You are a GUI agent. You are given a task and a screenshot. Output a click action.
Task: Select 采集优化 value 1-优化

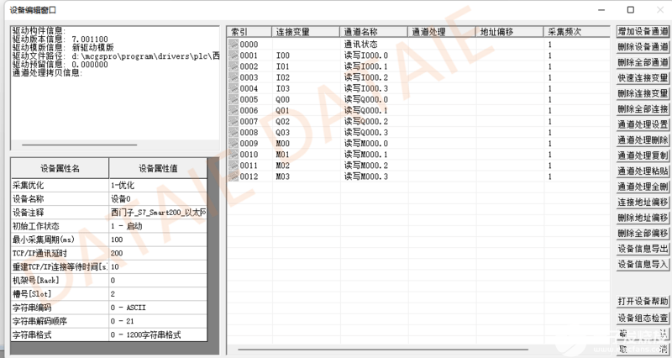pos(158,185)
